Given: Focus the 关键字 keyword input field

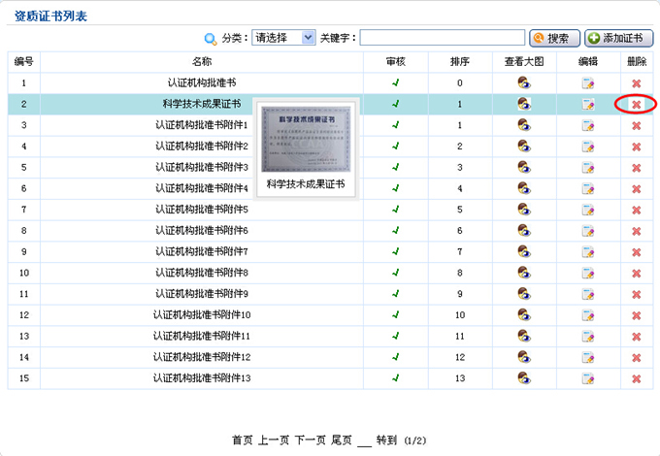Looking at the screenshot, I should point(442,38).
